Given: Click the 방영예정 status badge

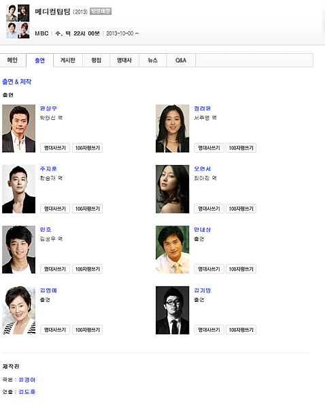Looking at the screenshot, I should point(101,11).
